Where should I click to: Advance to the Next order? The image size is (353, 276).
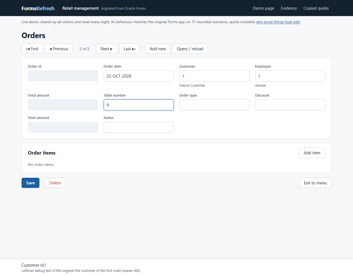[107, 49]
